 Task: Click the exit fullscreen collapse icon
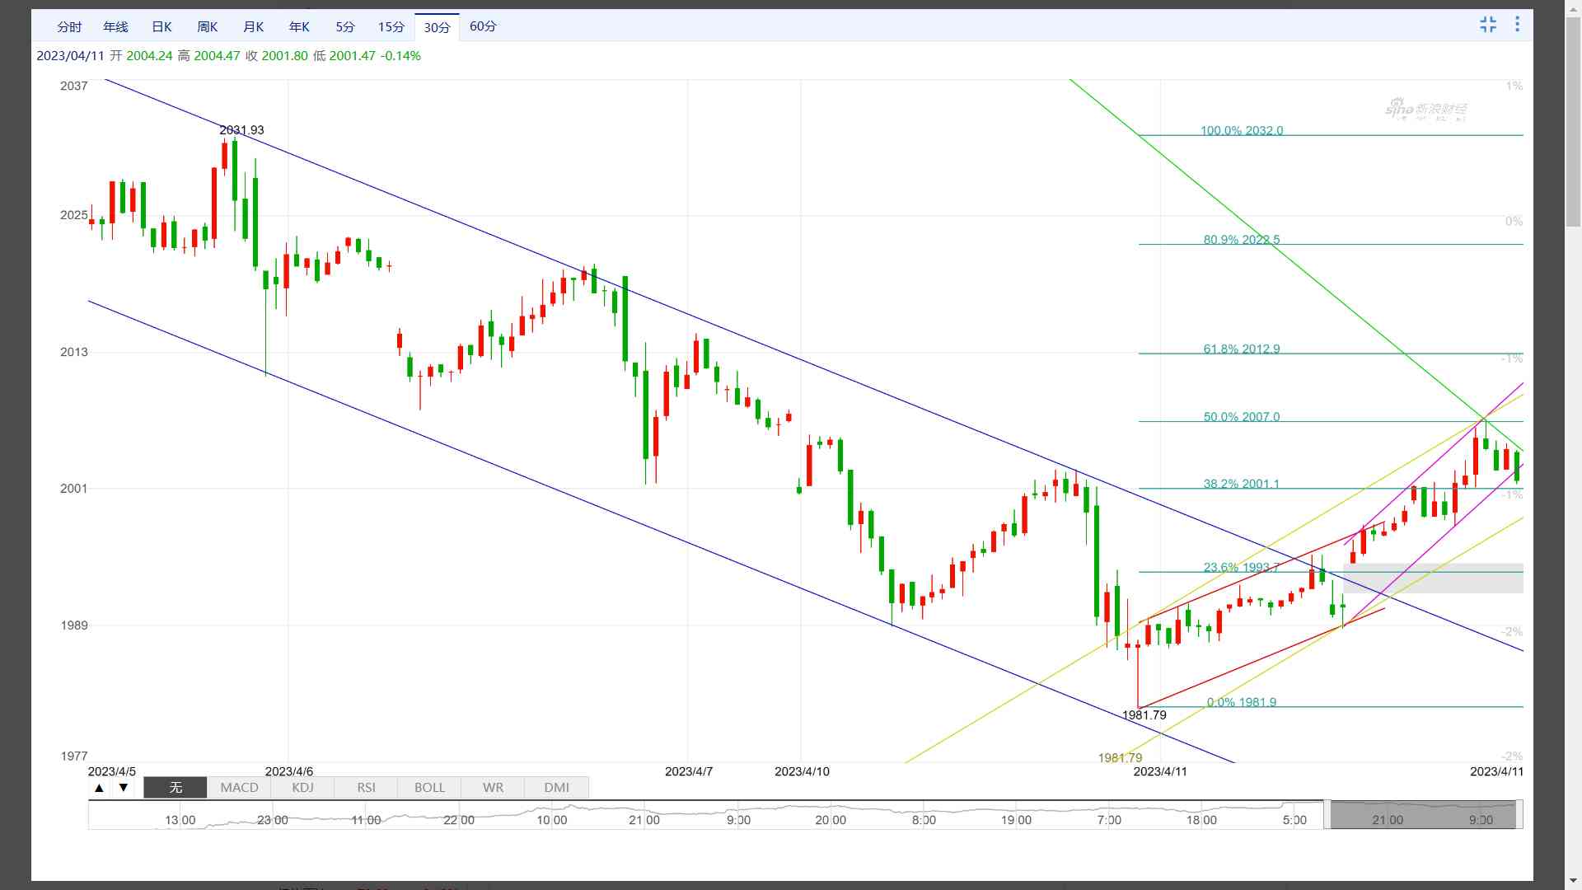pyautogui.click(x=1487, y=25)
